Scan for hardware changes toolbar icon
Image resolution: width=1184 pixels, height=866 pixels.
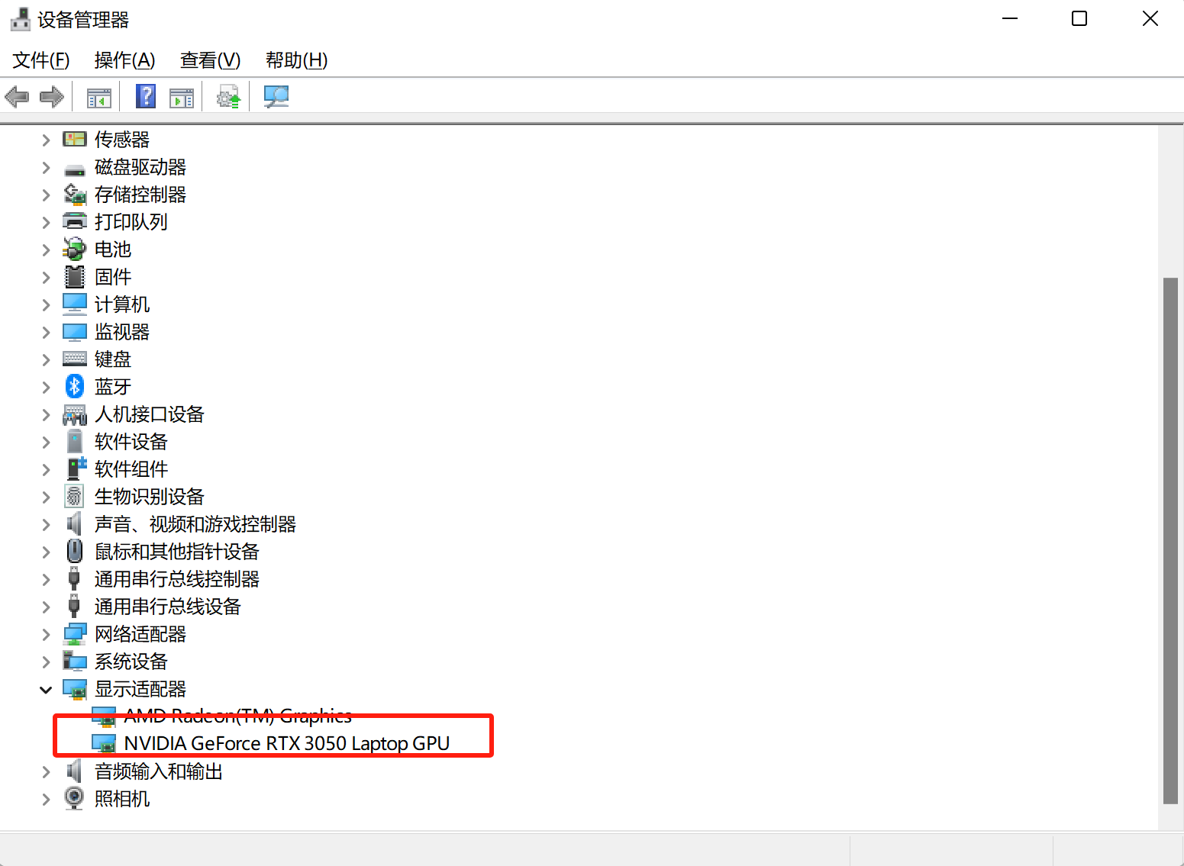point(276,97)
